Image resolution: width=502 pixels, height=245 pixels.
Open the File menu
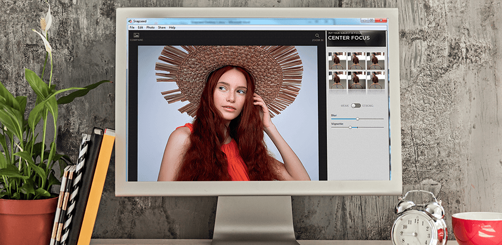tap(132, 28)
